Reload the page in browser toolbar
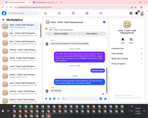Image resolution: width=148 pixels, height=118 pixels. coord(11,7)
